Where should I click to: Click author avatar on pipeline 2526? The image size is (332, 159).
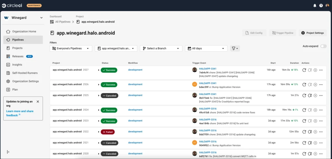tap(195, 84)
